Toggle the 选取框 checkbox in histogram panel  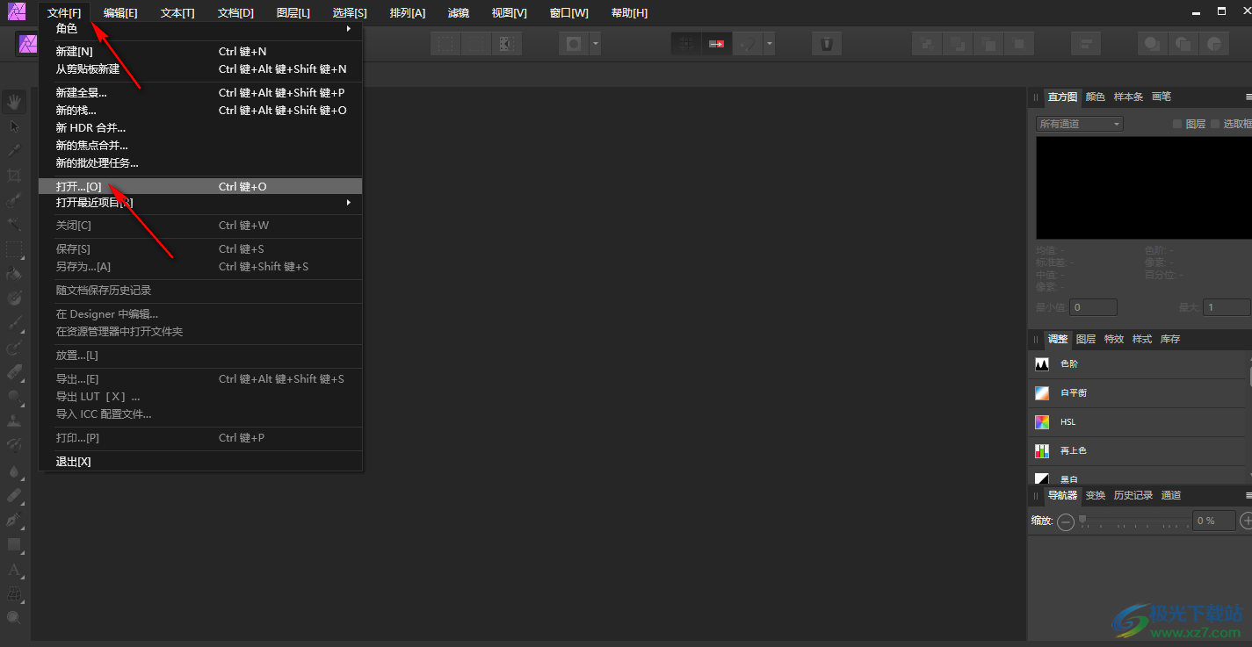click(1215, 124)
